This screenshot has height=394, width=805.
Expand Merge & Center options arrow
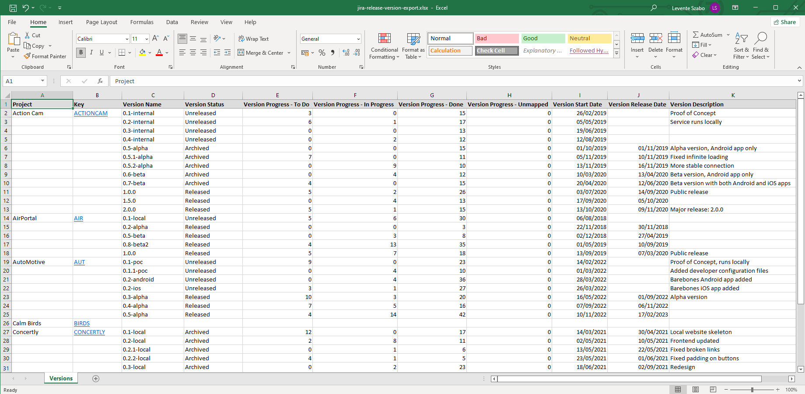point(289,53)
